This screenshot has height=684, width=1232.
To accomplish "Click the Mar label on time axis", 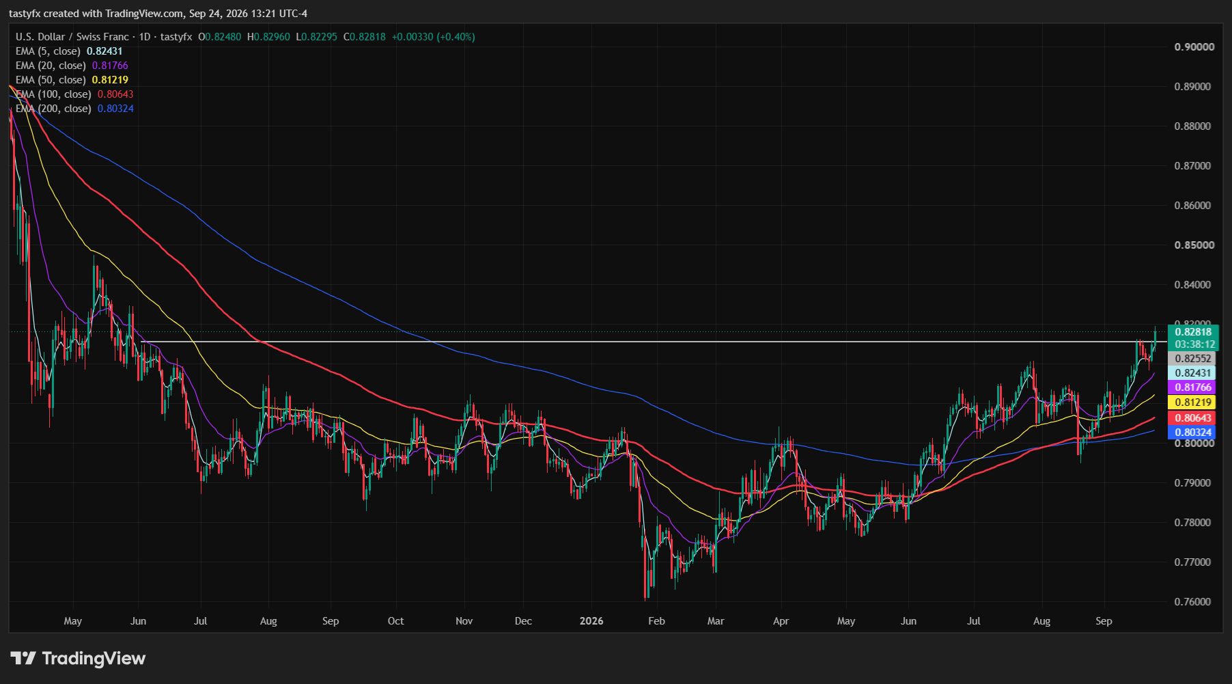I will pos(716,621).
